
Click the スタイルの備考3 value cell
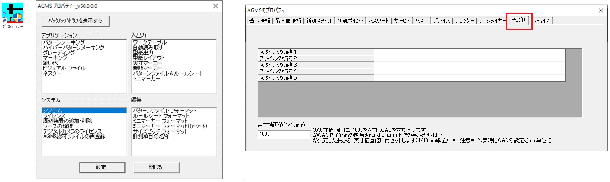pos(469,65)
